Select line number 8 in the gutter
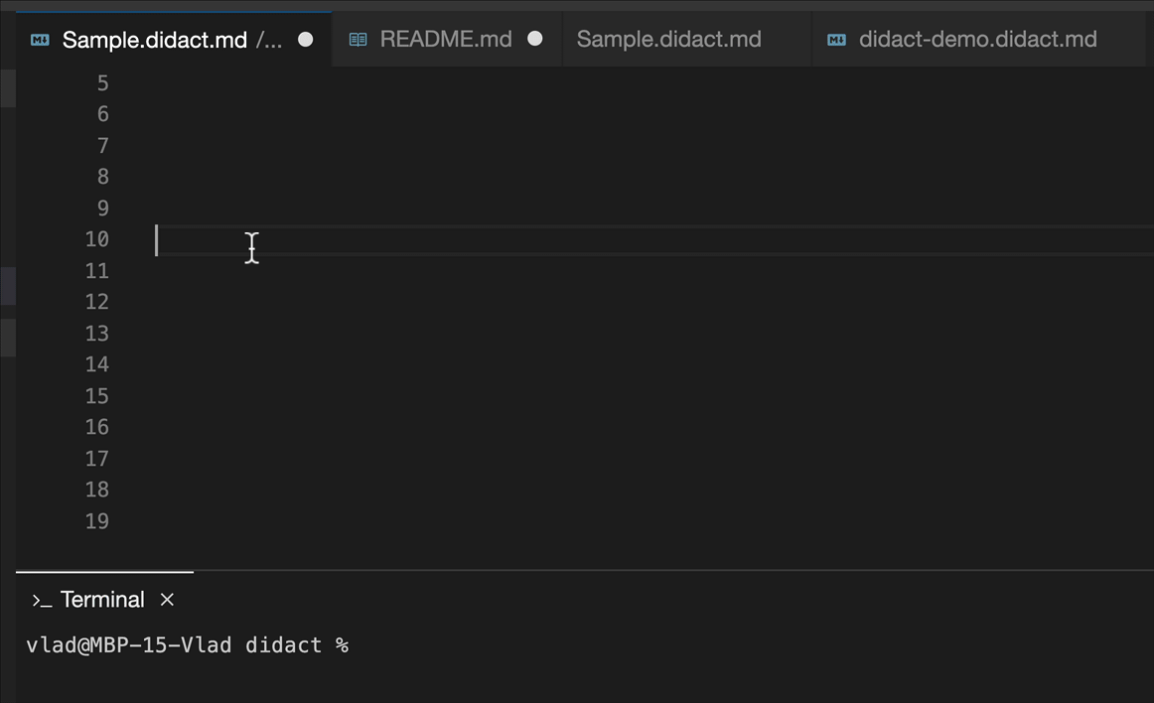Screen dimensions: 1154x703 [x=102, y=177]
